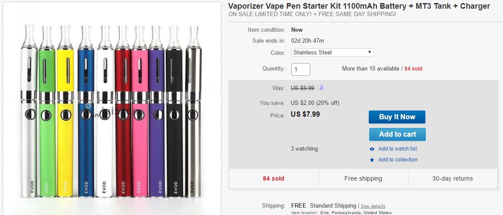Screen dimensions: 503x215
Task: Open the Add to watch list link
Action: click(x=398, y=149)
